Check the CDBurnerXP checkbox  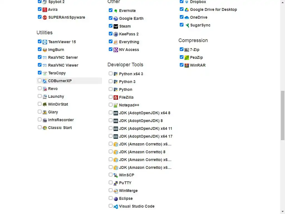[x=40, y=81]
